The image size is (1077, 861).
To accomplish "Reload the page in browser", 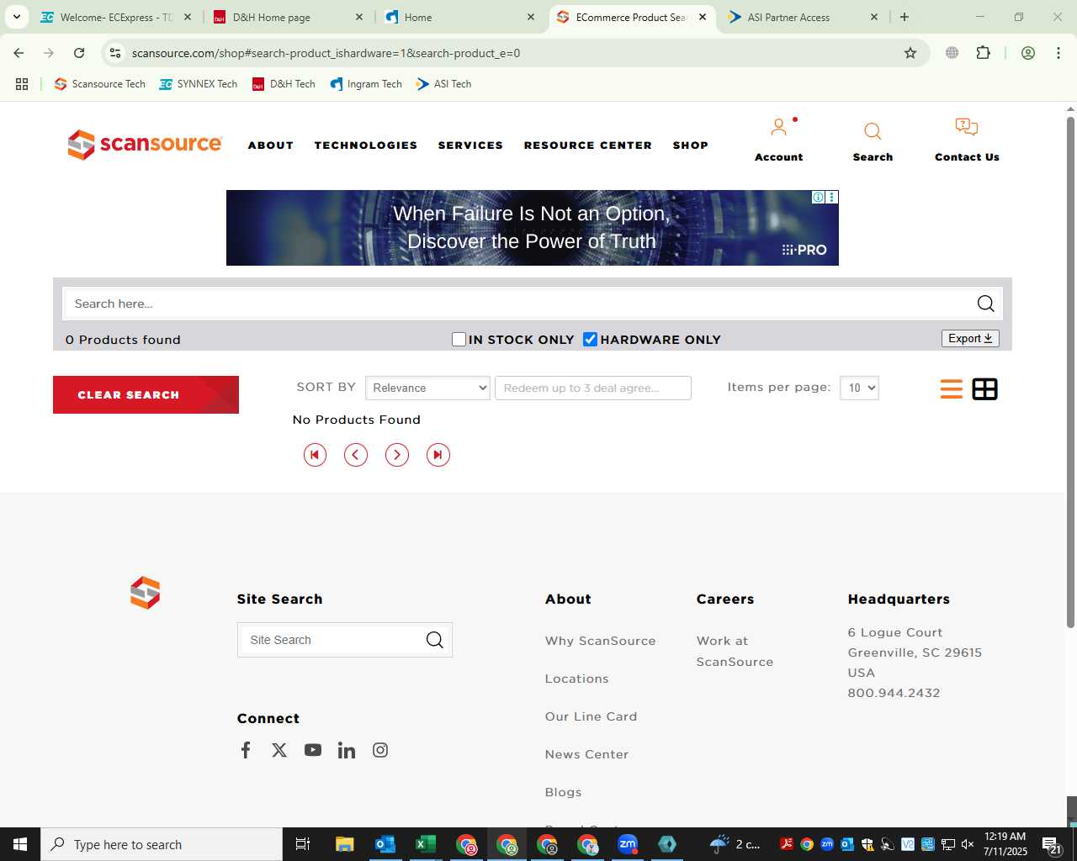I will pyautogui.click(x=79, y=53).
